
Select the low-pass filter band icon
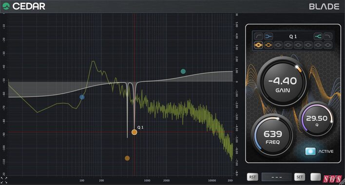(x=328, y=36)
